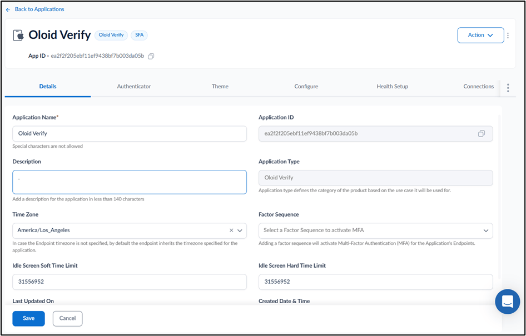Click 'Special characters are not allowed' hint

tap(48, 146)
